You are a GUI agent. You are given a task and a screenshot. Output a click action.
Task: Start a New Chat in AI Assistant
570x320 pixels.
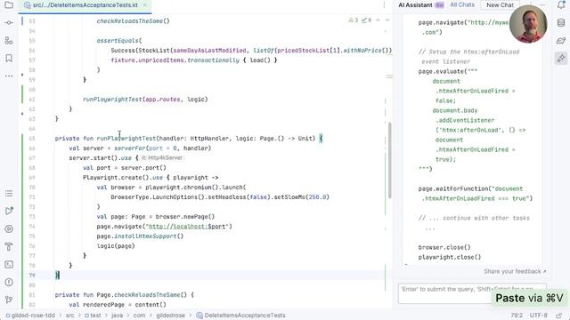click(x=500, y=5)
